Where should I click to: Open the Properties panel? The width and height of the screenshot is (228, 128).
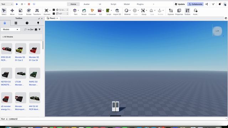click(179, 12)
